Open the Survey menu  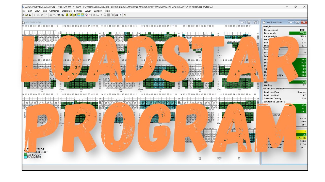pyautogui.click(x=88, y=11)
